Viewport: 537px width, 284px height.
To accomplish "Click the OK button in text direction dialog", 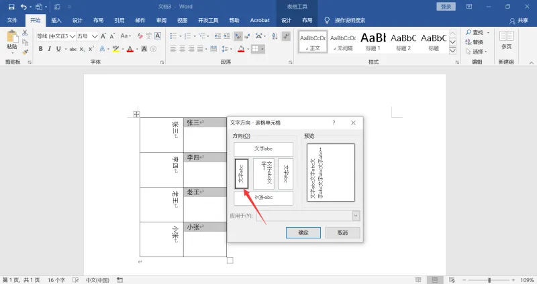I will [303, 232].
